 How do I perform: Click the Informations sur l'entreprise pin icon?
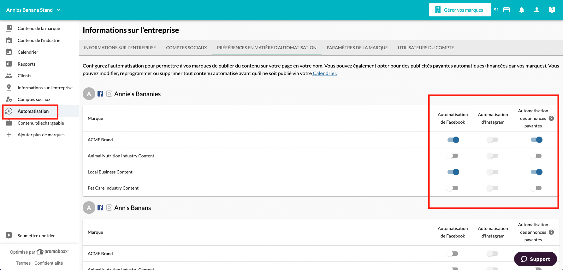9,87
